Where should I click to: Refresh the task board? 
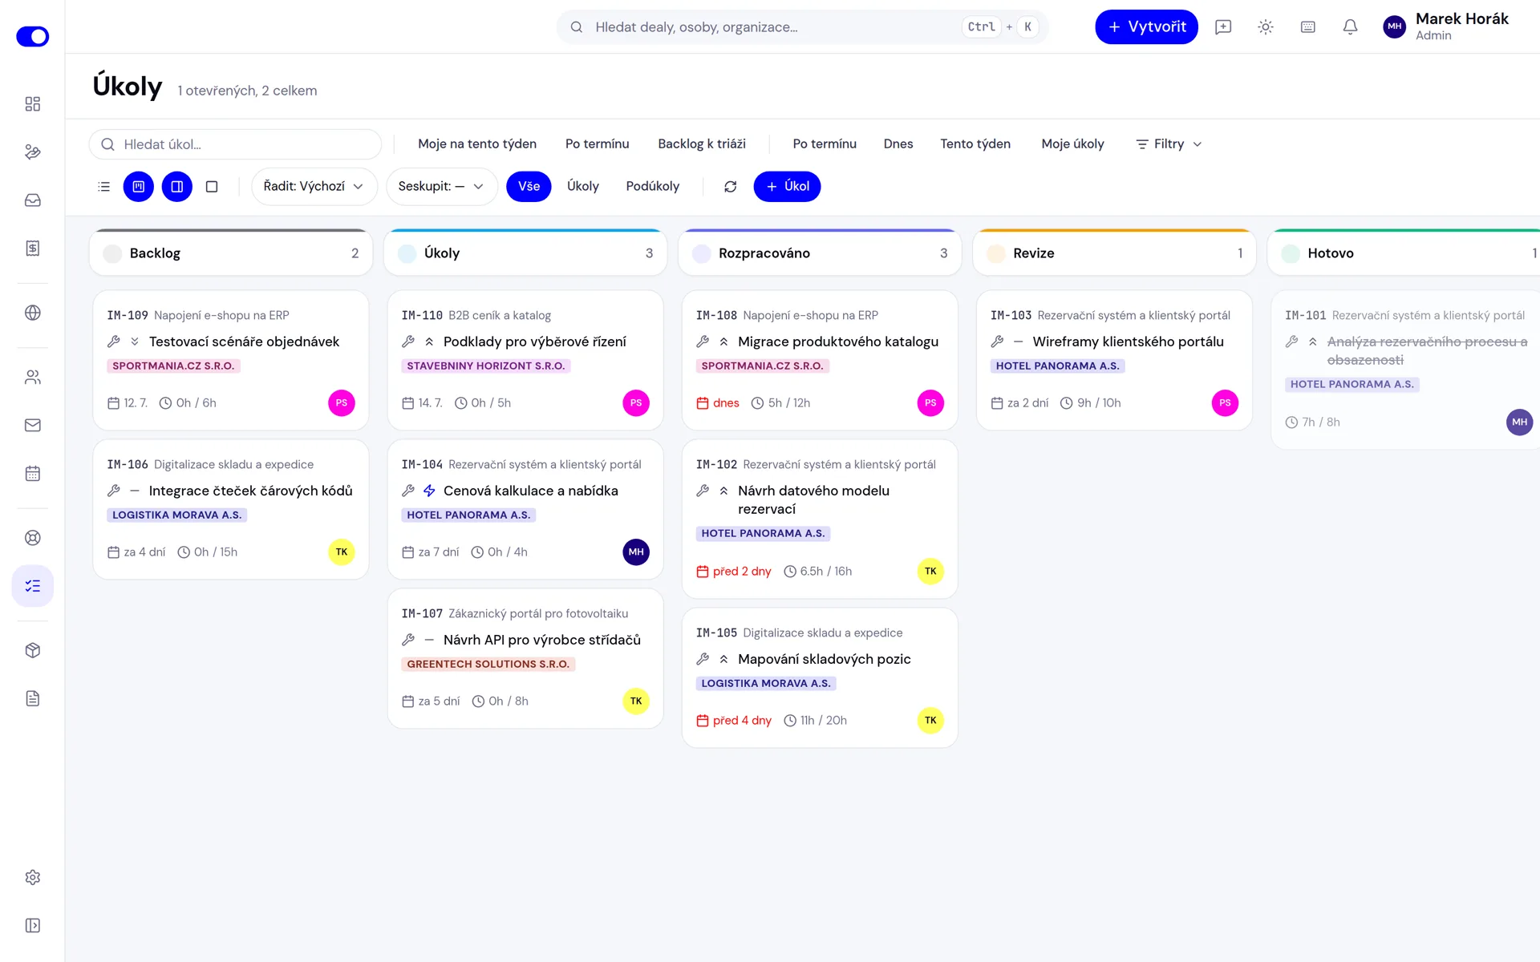[730, 187]
